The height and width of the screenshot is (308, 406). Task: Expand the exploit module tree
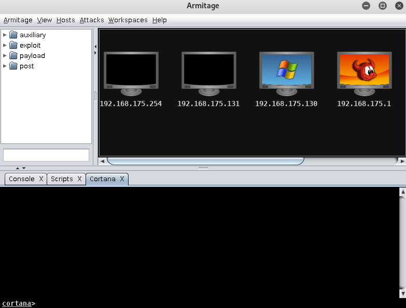pos(5,45)
